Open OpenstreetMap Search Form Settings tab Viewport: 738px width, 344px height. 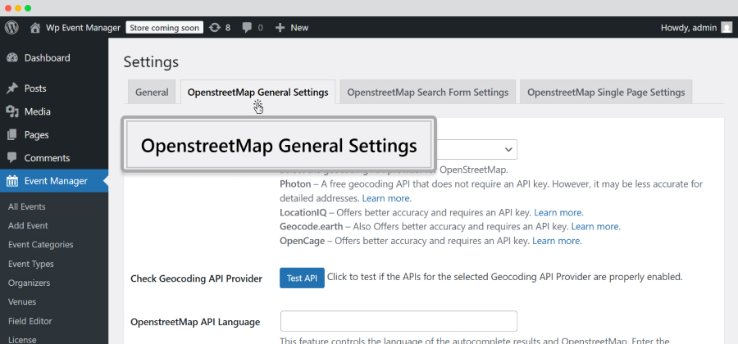click(x=428, y=92)
